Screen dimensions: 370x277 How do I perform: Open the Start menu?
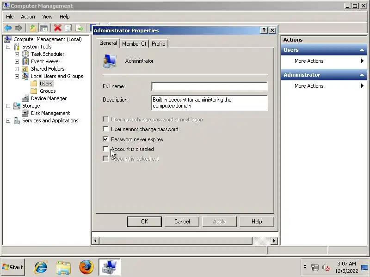pos(13,267)
